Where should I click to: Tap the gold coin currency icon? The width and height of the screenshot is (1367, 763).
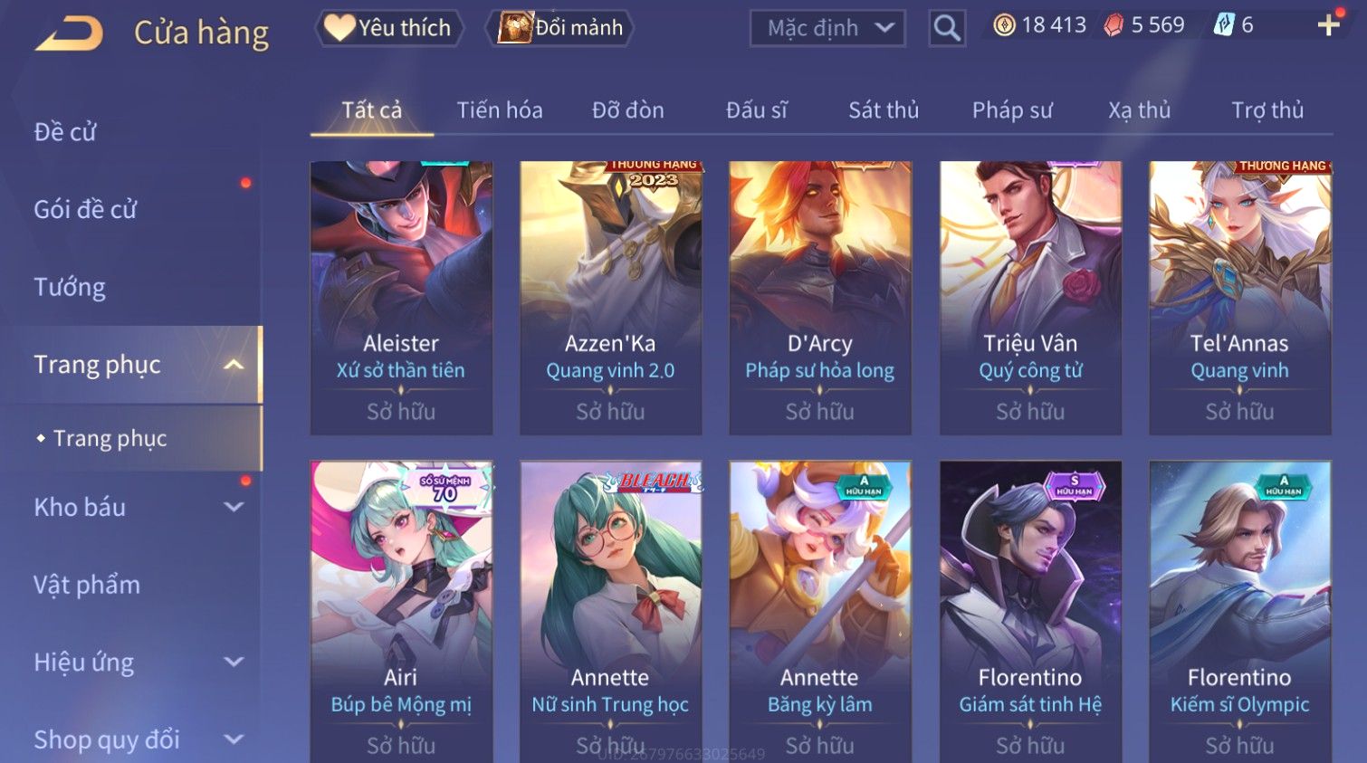pos(1004,25)
